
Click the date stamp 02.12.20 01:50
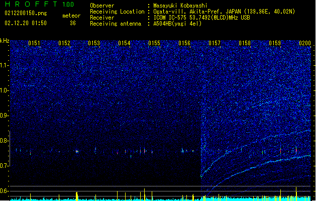(26, 23)
